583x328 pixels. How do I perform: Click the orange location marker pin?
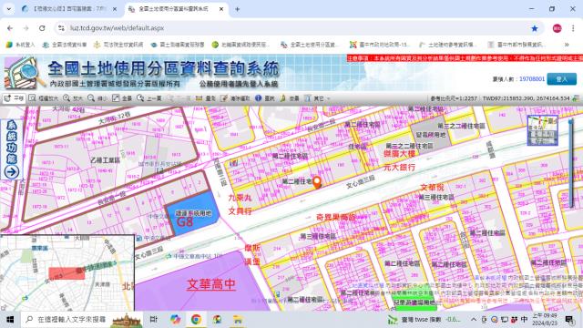click(x=317, y=182)
